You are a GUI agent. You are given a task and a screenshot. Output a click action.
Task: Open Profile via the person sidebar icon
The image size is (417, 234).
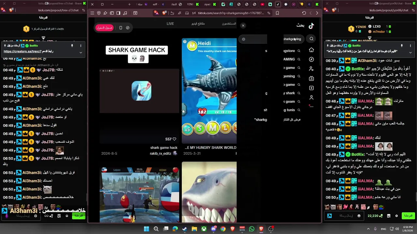[311, 97]
